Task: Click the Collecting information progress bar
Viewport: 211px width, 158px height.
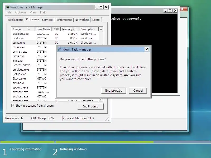Action: 27,142
